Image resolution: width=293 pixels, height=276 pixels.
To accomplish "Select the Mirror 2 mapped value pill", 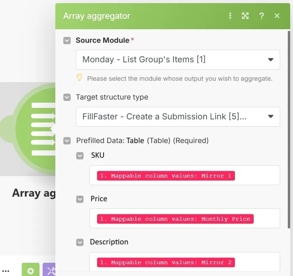I will coord(166,262).
